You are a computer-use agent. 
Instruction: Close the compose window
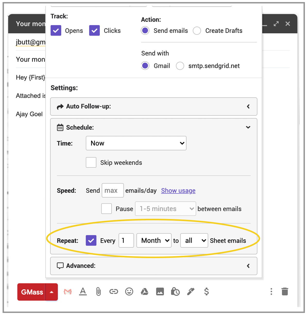pyautogui.click(x=288, y=24)
